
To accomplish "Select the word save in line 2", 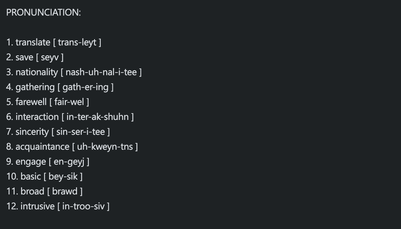I will pyautogui.click(x=24, y=57).
